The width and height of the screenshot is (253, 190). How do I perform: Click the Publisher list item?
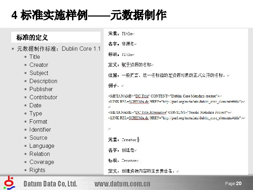coord(41,89)
